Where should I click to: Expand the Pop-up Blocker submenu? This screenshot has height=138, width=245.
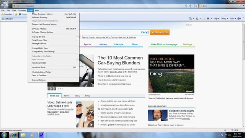point(53,37)
